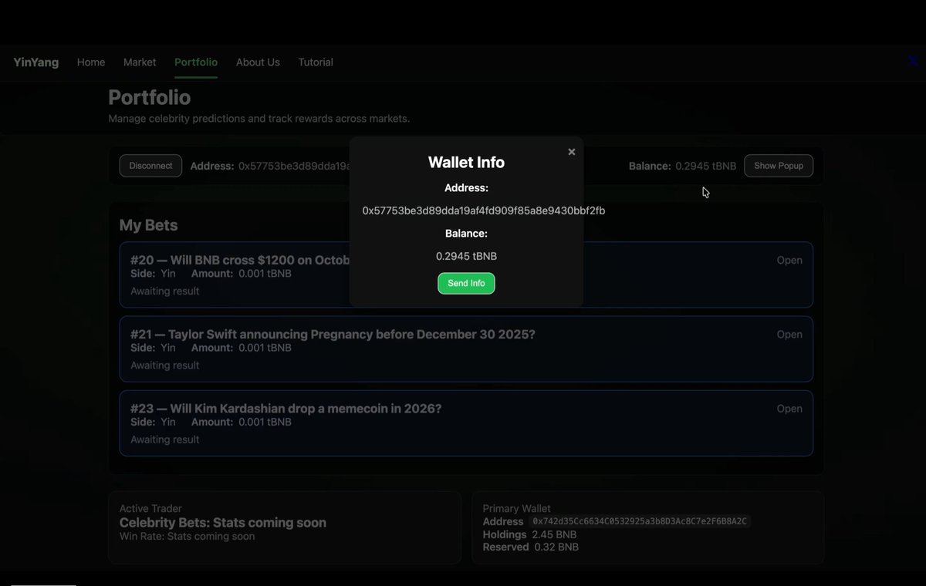The width and height of the screenshot is (926, 586).
Task: Select the 0.2945 tBNB balance in popup
Action: pyautogui.click(x=466, y=256)
